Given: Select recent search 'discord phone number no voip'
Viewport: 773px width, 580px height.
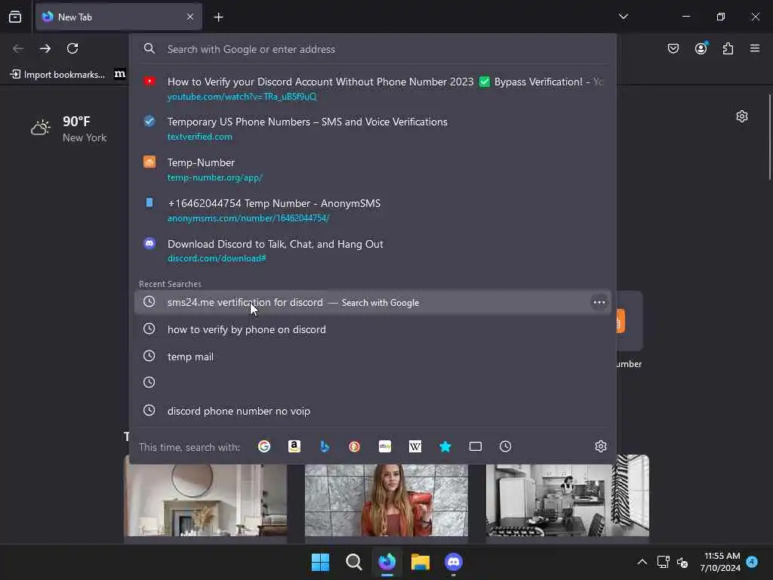Looking at the screenshot, I should (x=373, y=410).
